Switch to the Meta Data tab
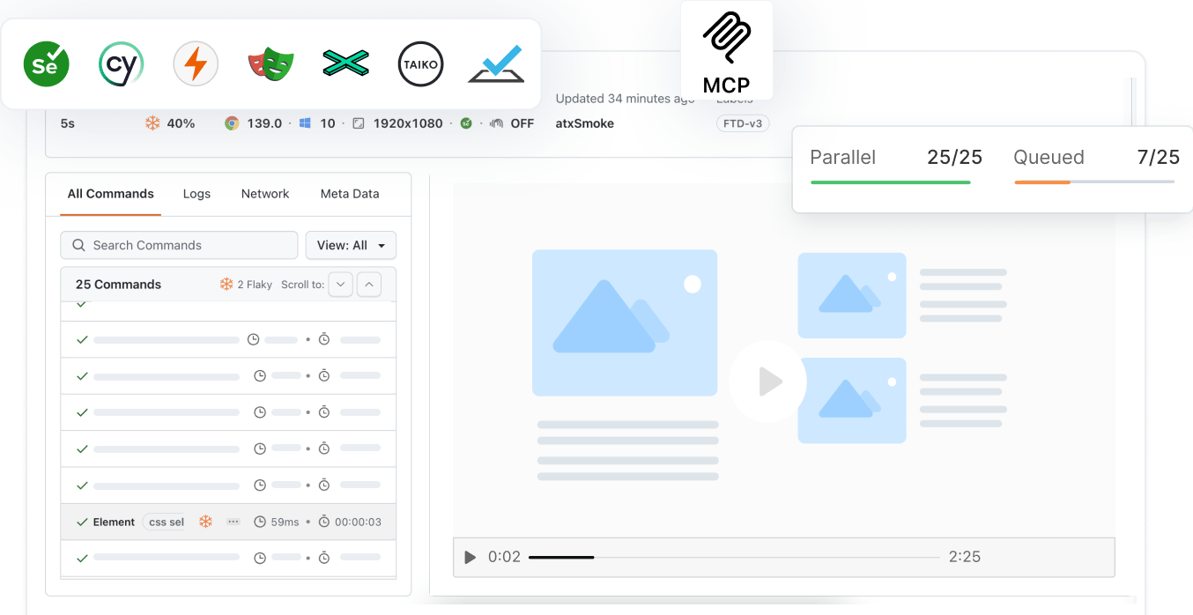 coord(350,194)
